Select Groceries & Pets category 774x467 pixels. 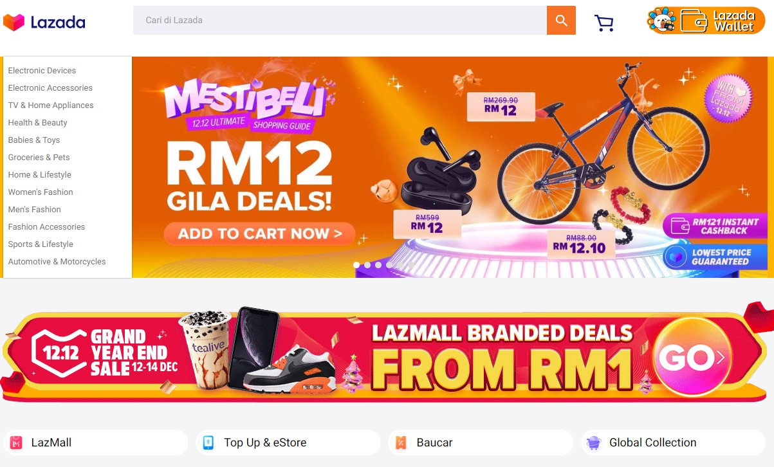(39, 158)
